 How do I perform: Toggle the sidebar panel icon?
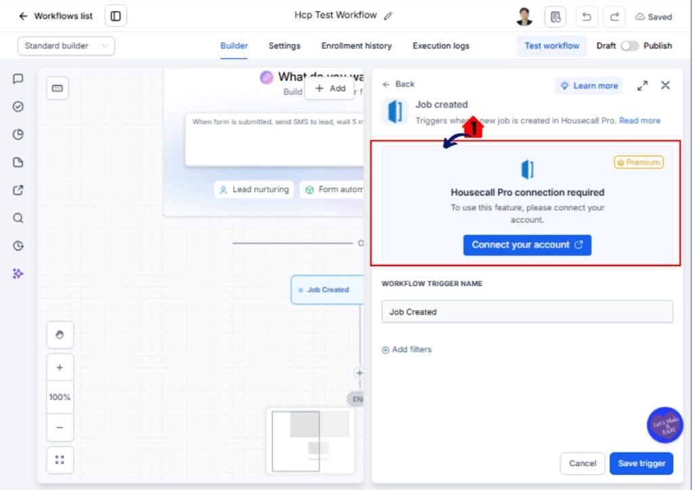[x=116, y=16]
